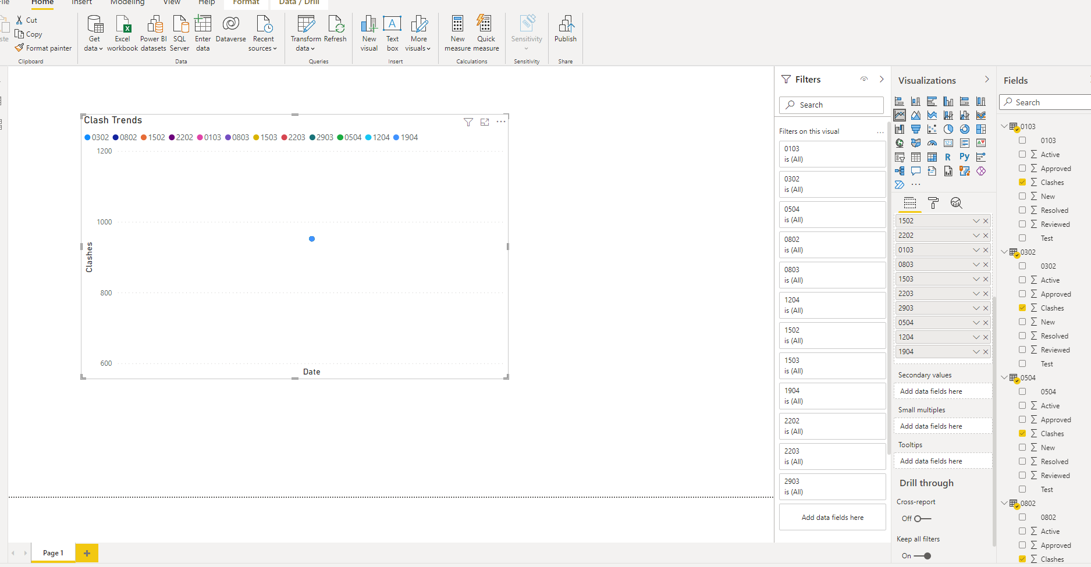Image resolution: width=1091 pixels, height=567 pixels.
Task: Collapse the 0302 table in Fields
Action: tap(1004, 252)
